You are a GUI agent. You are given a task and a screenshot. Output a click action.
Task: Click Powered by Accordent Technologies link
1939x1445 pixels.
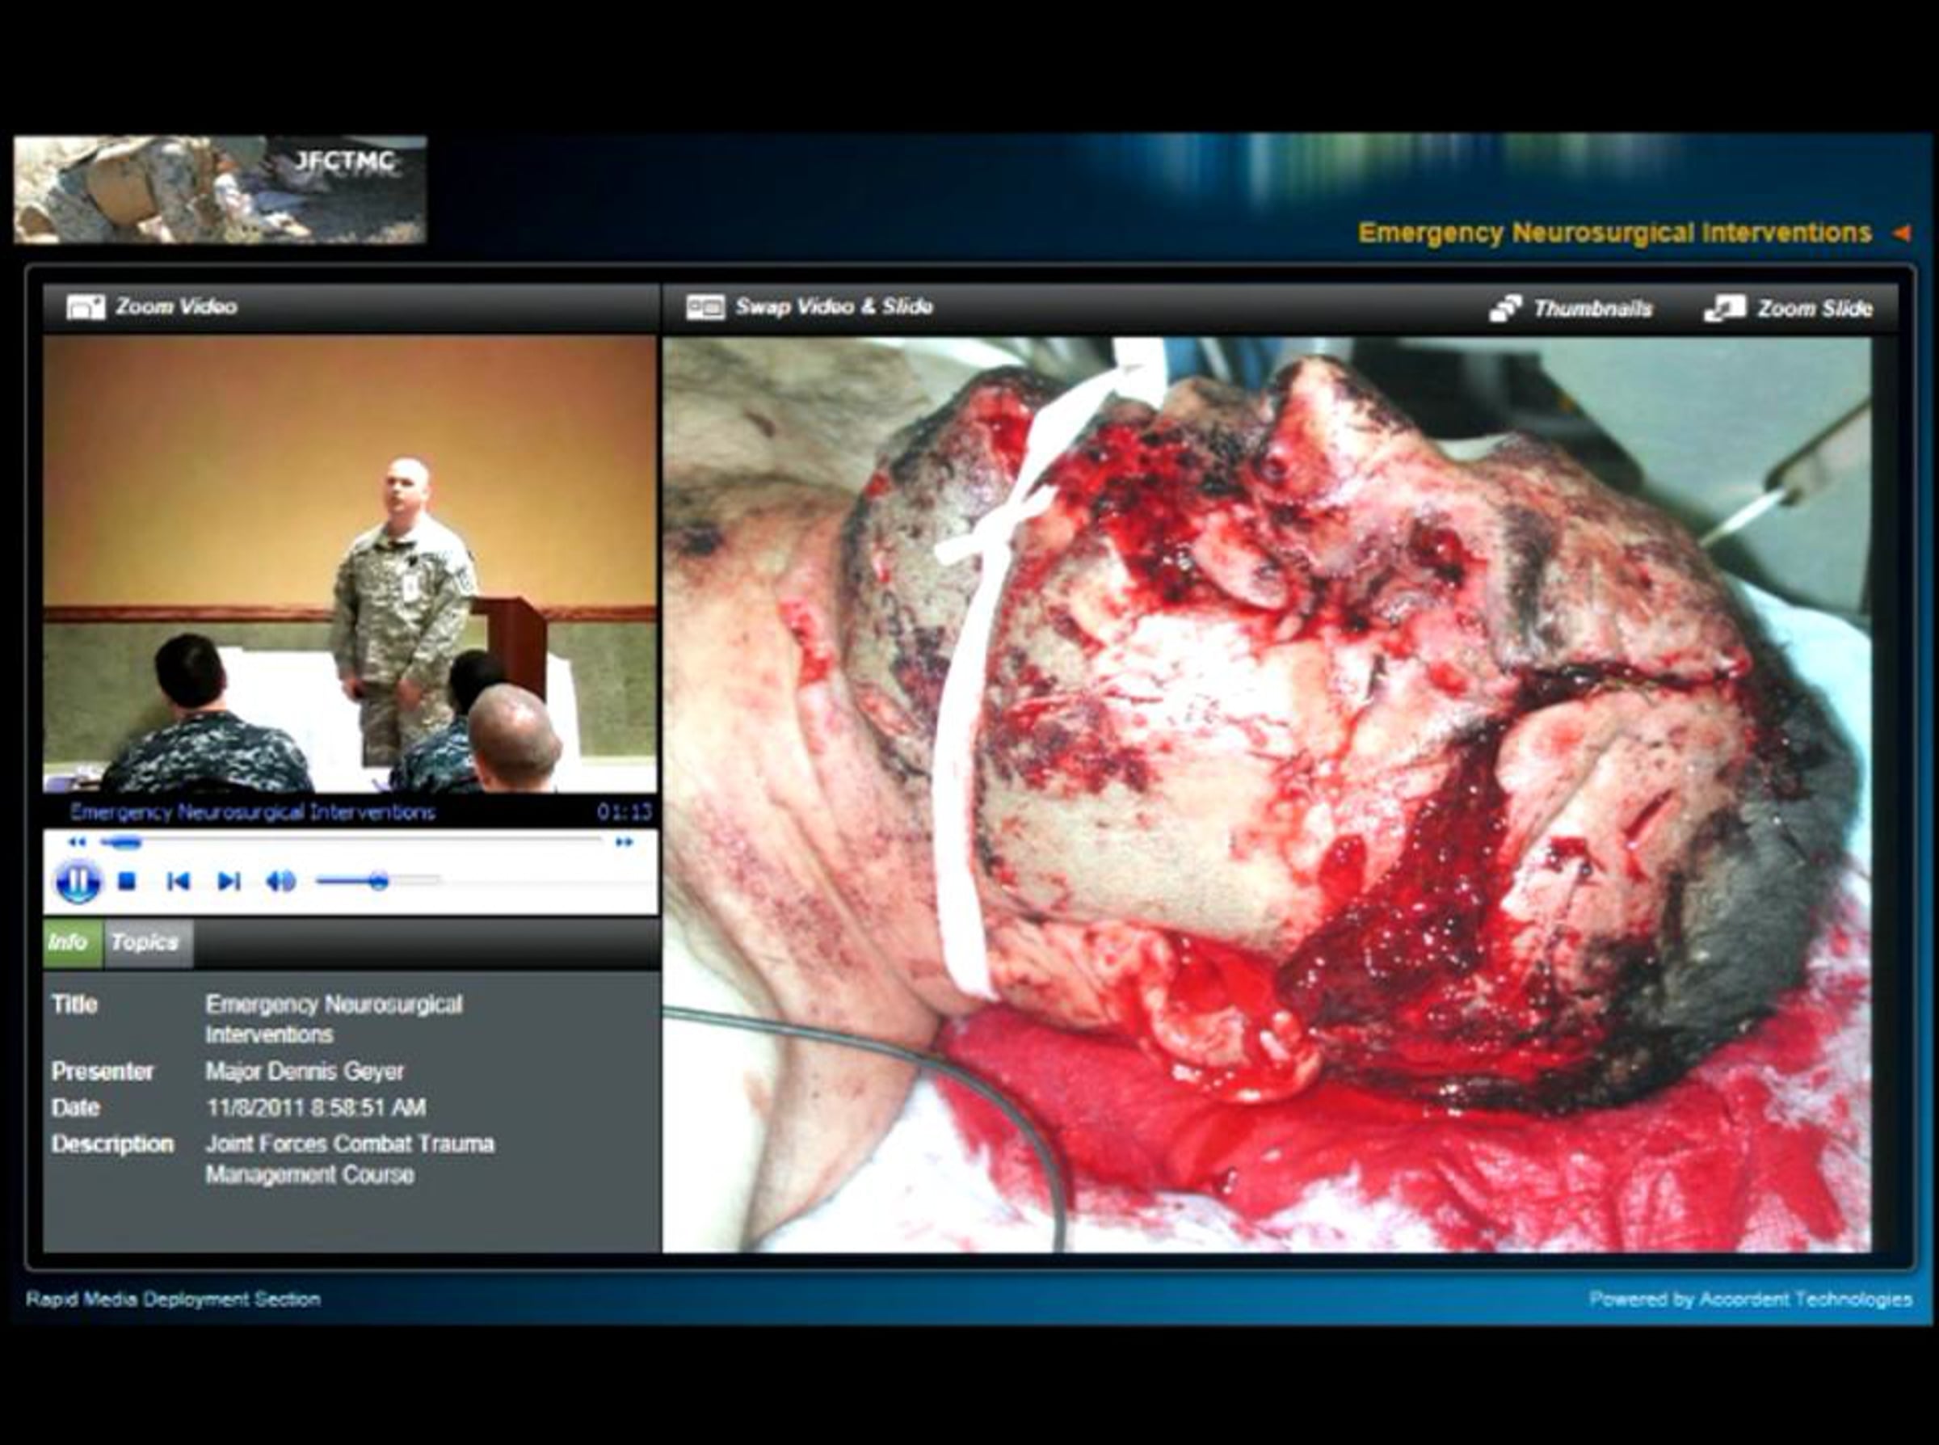click(x=1750, y=1300)
